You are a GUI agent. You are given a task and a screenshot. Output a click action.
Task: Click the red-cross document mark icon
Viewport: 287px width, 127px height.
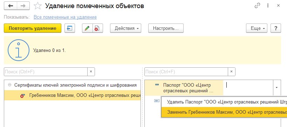tap(98, 28)
